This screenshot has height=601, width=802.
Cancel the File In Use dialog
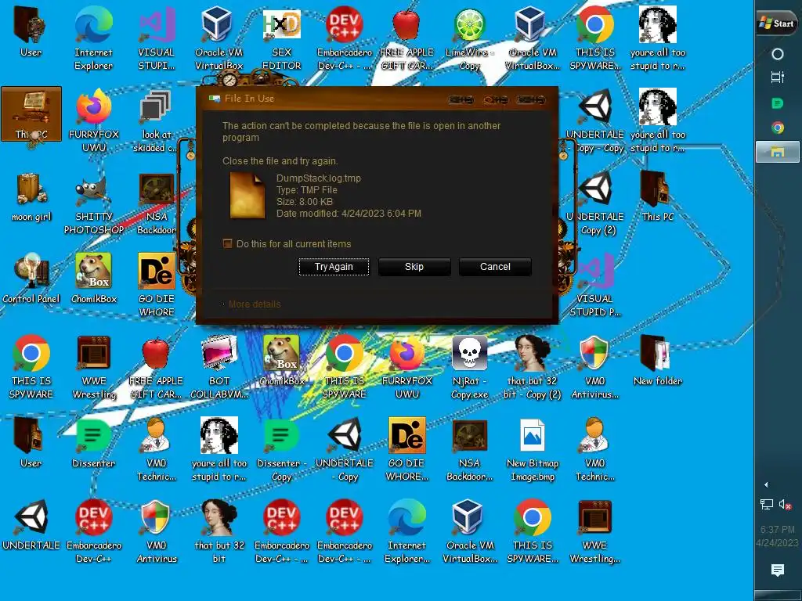(x=495, y=267)
